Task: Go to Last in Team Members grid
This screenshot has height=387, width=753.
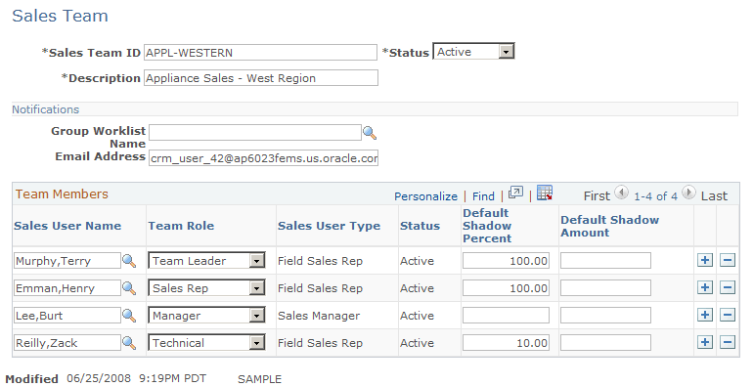Action: [x=714, y=195]
